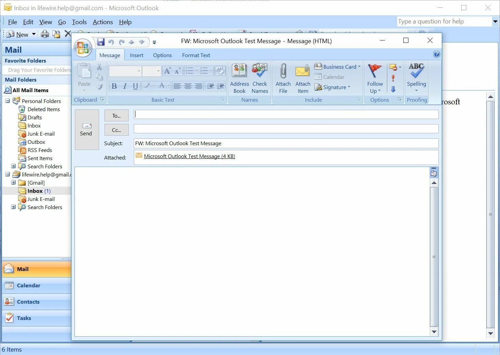Toggle High Importance red exclamation

pyautogui.click(x=393, y=78)
